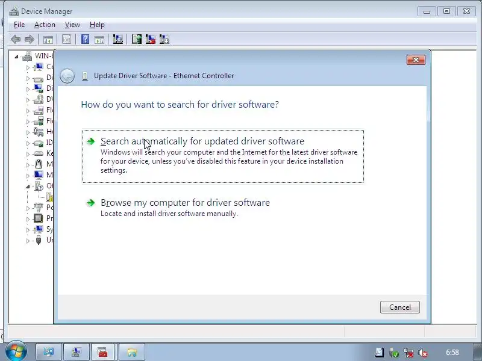Collapse the WIN- root node triangle
Viewport: 482px width, 361px height.
click(16, 57)
